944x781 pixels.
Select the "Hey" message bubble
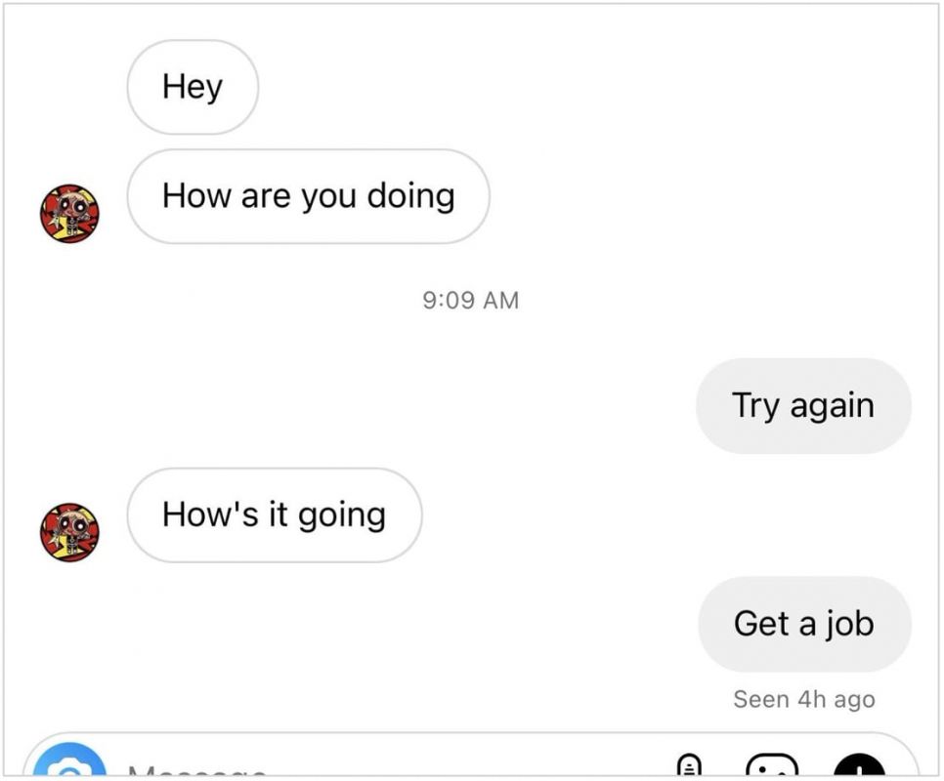click(x=193, y=87)
